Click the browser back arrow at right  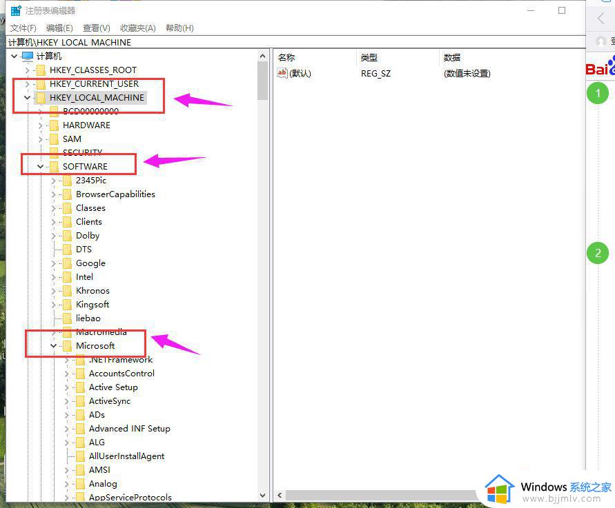coord(601,18)
